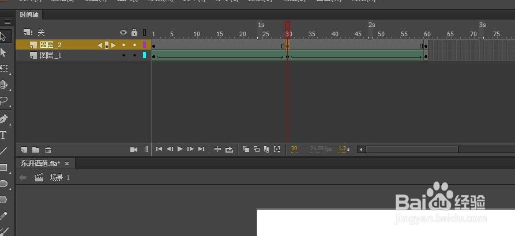The image size is (515, 236).
Task: Click the 场景 1 scene label
Action: tap(60, 177)
